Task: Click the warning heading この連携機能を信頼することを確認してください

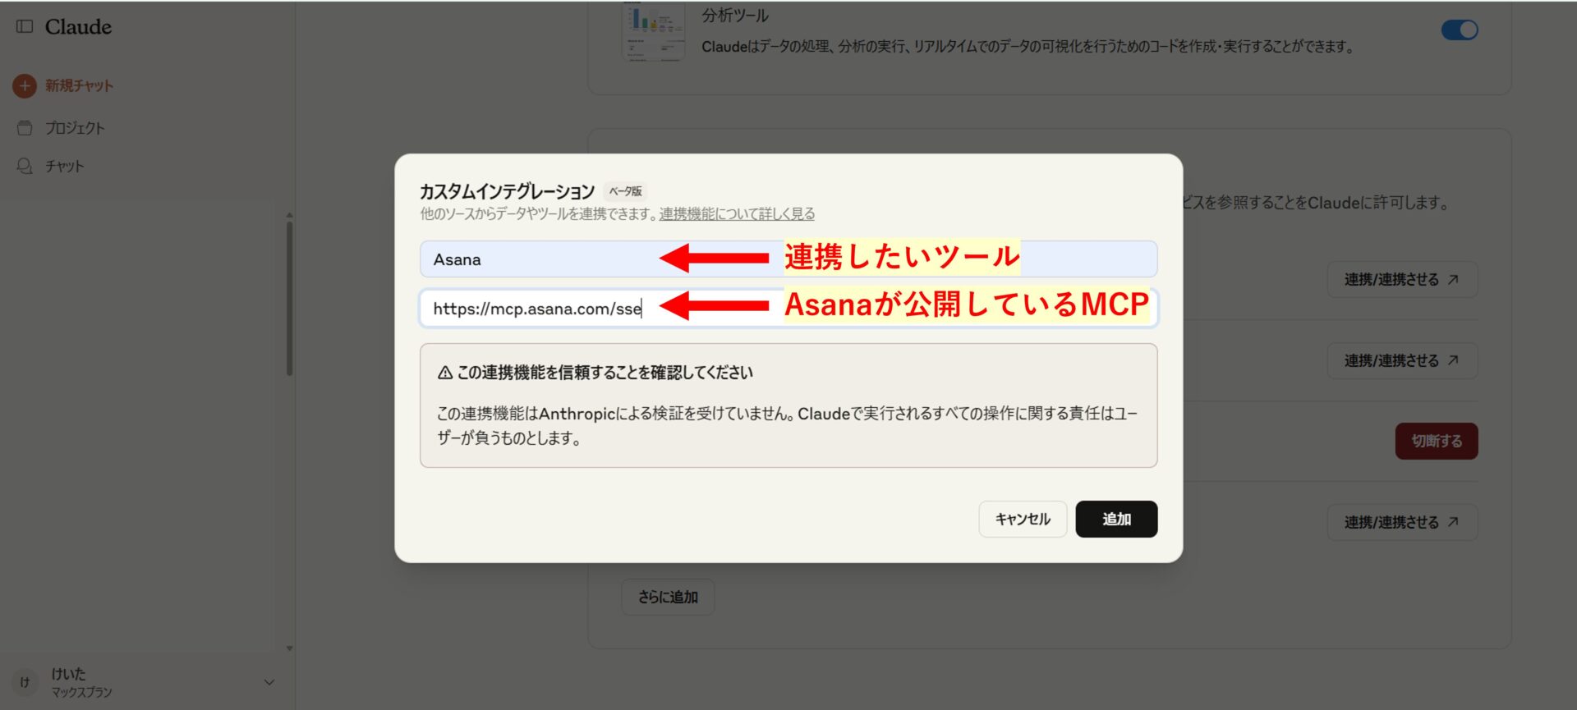Action: tap(605, 373)
